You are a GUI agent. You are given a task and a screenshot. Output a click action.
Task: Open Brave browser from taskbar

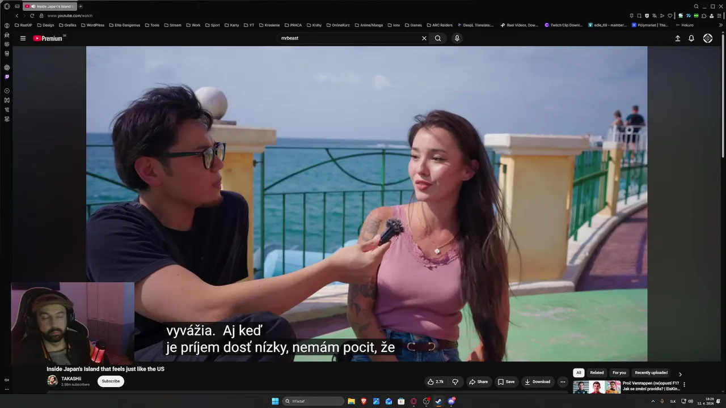point(364,401)
